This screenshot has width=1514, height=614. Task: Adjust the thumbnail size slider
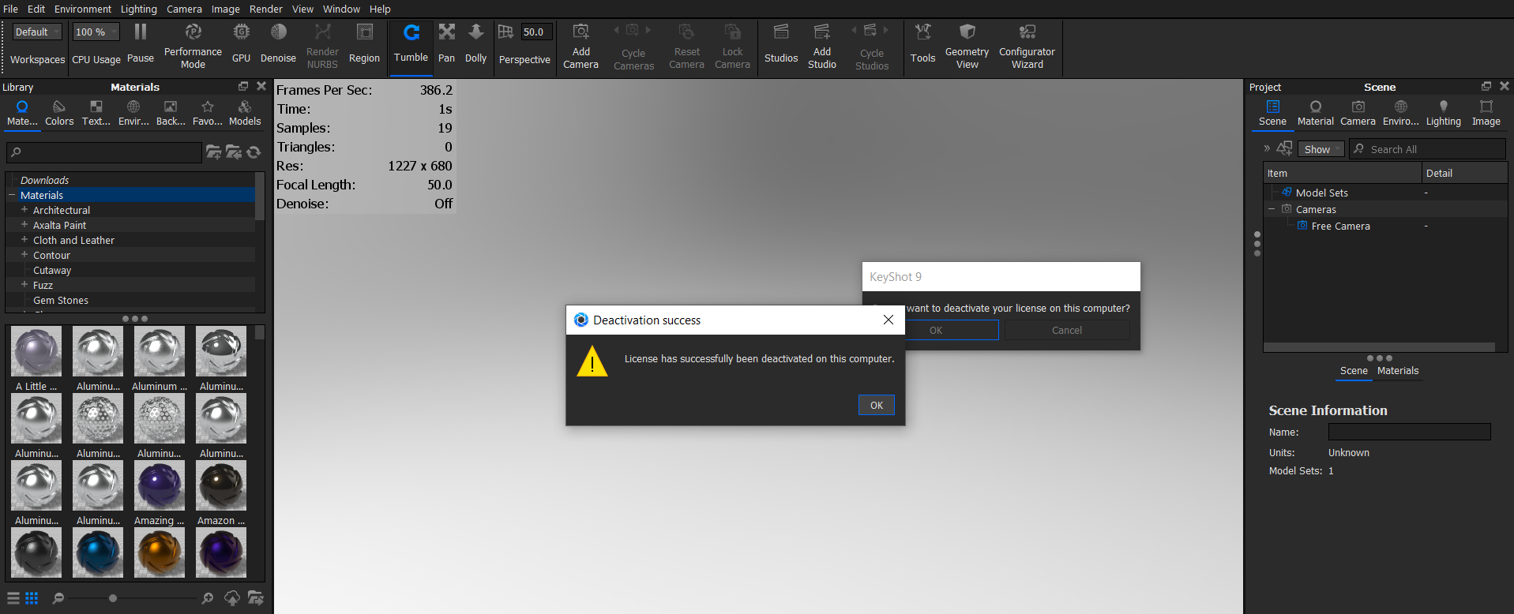pos(113,598)
